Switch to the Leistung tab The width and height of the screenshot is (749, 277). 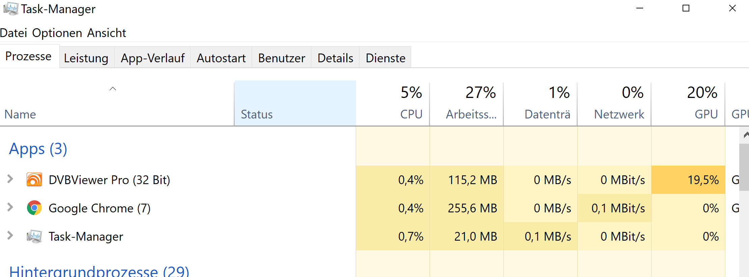click(86, 58)
